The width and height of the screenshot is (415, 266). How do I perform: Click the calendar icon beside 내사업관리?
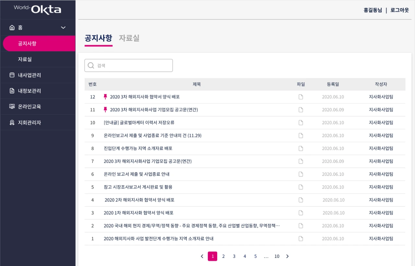coord(12,75)
